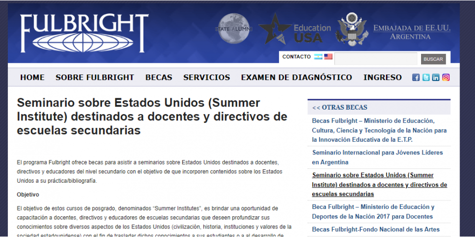Focus the site search text field

coord(376,59)
